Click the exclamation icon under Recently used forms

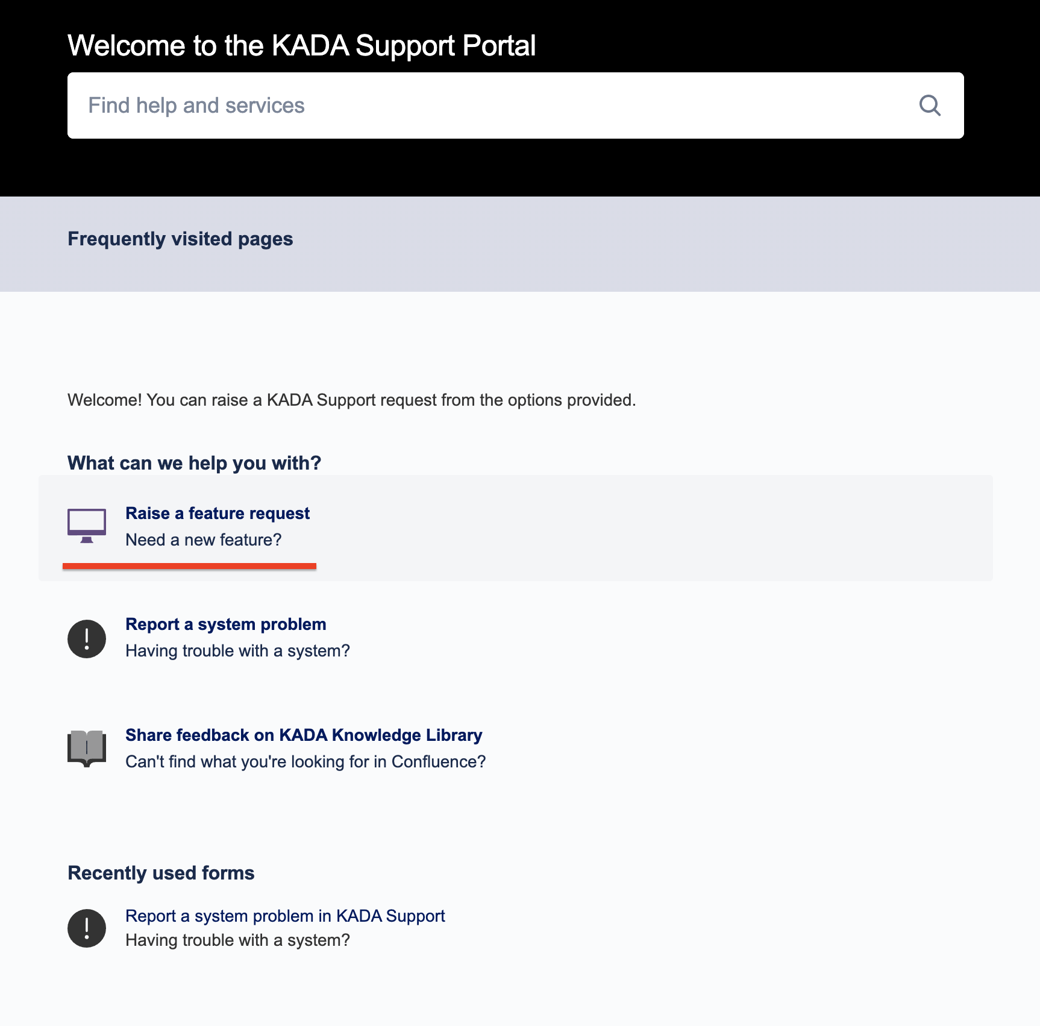[87, 928]
